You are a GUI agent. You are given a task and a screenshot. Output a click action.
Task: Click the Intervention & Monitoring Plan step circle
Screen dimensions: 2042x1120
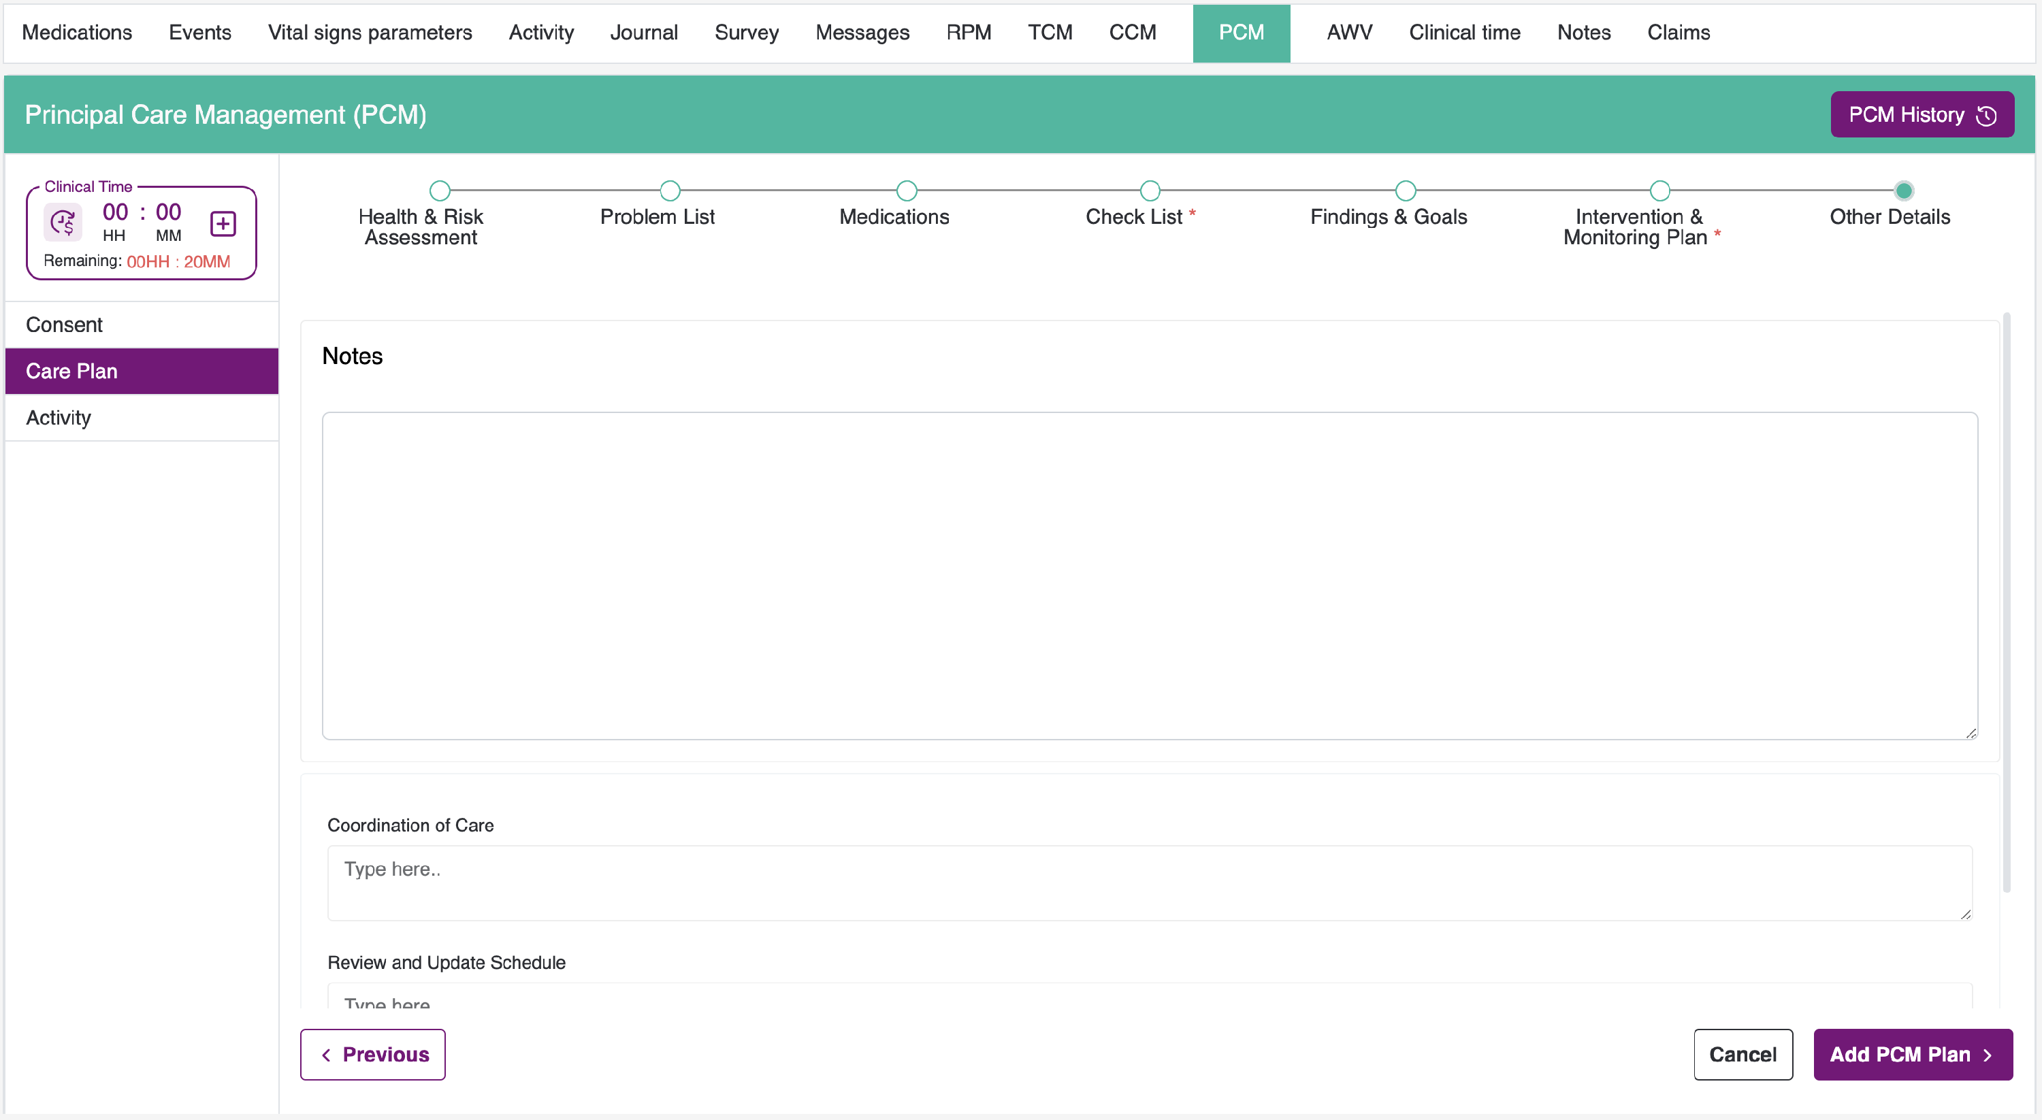pos(1659,191)
